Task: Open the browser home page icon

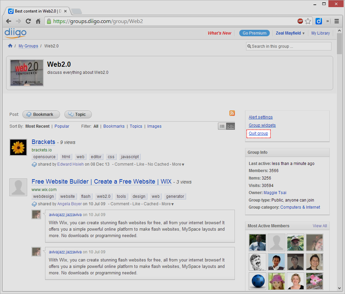Action: pyautogui.click(x=38, y=21)
